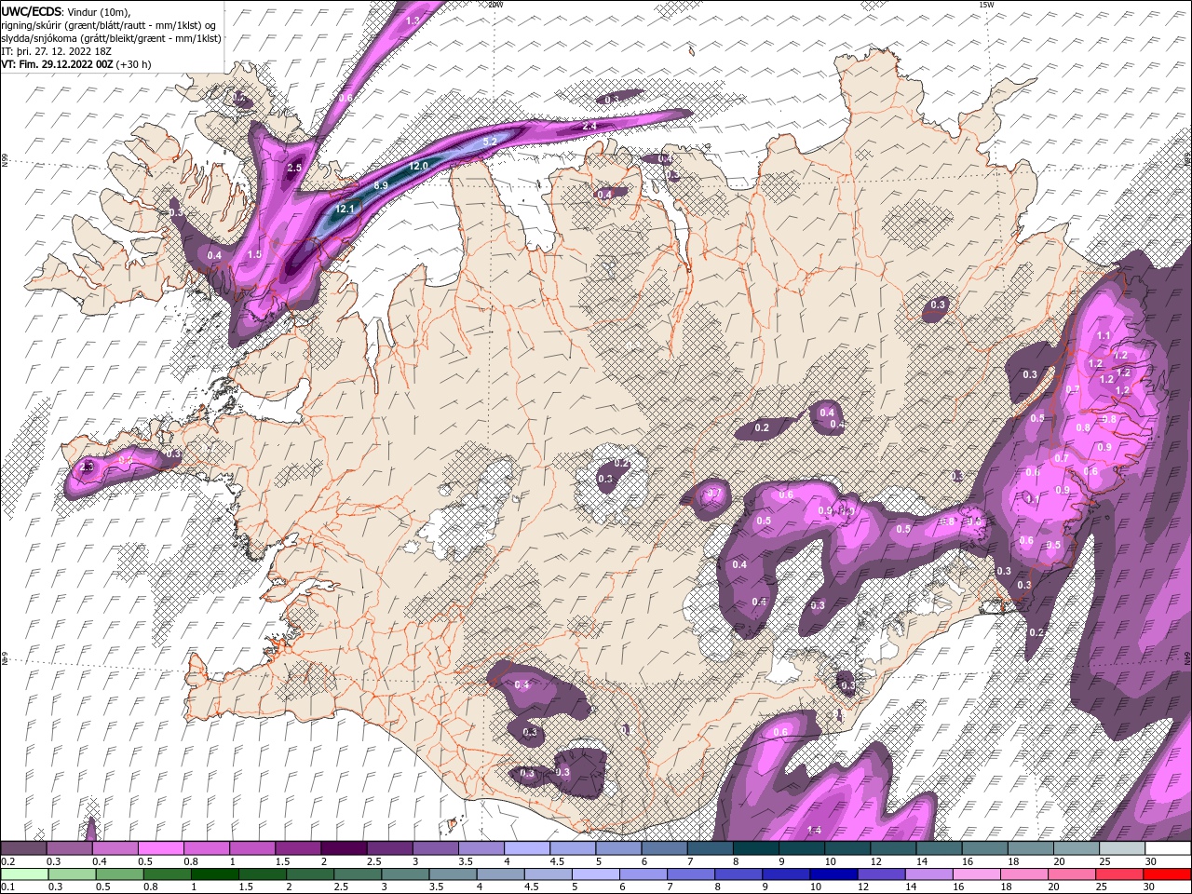Screen dimensions: 1192x894
Task: Click the 0.4 label in the legend
Action: coord(99,861)
